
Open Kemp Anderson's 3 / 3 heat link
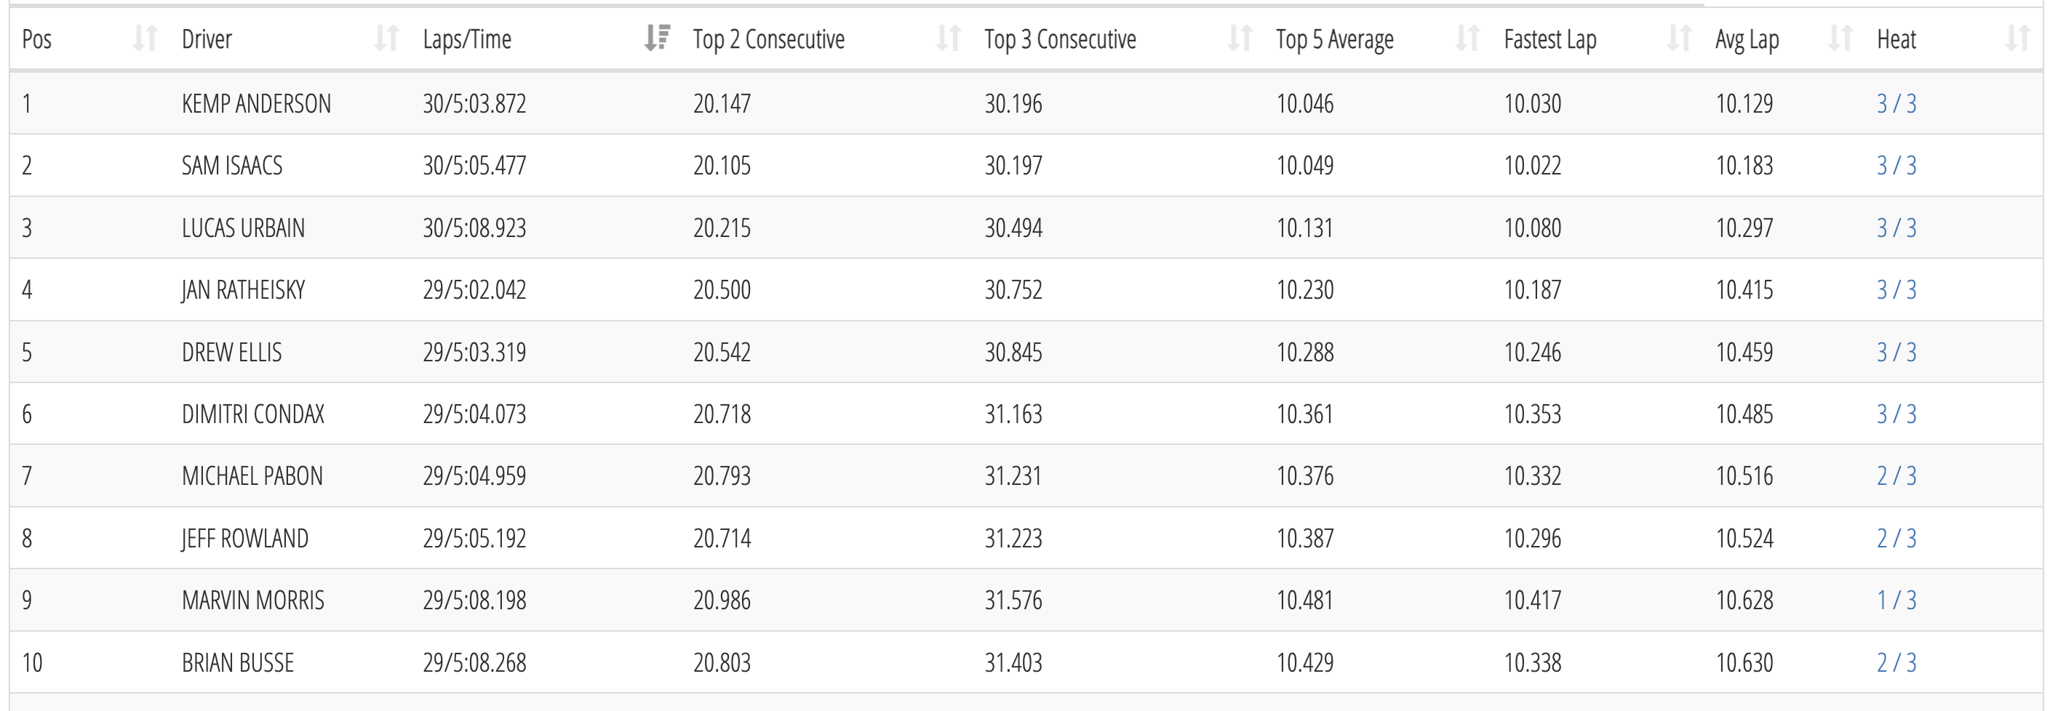tap(1896, 103)
